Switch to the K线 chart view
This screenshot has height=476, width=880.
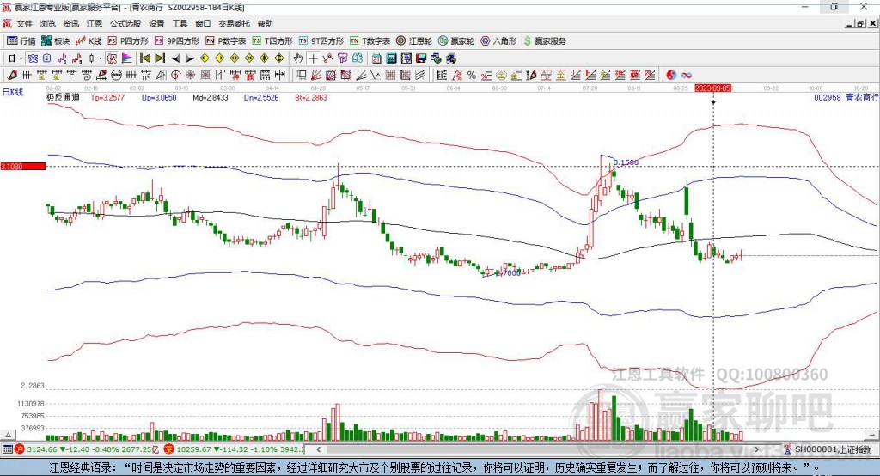tap(89, 41)
